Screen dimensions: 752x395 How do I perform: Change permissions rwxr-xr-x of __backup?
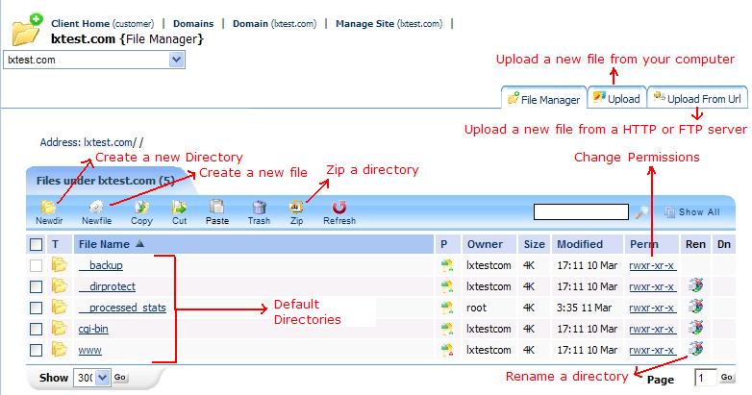[652, 265]
